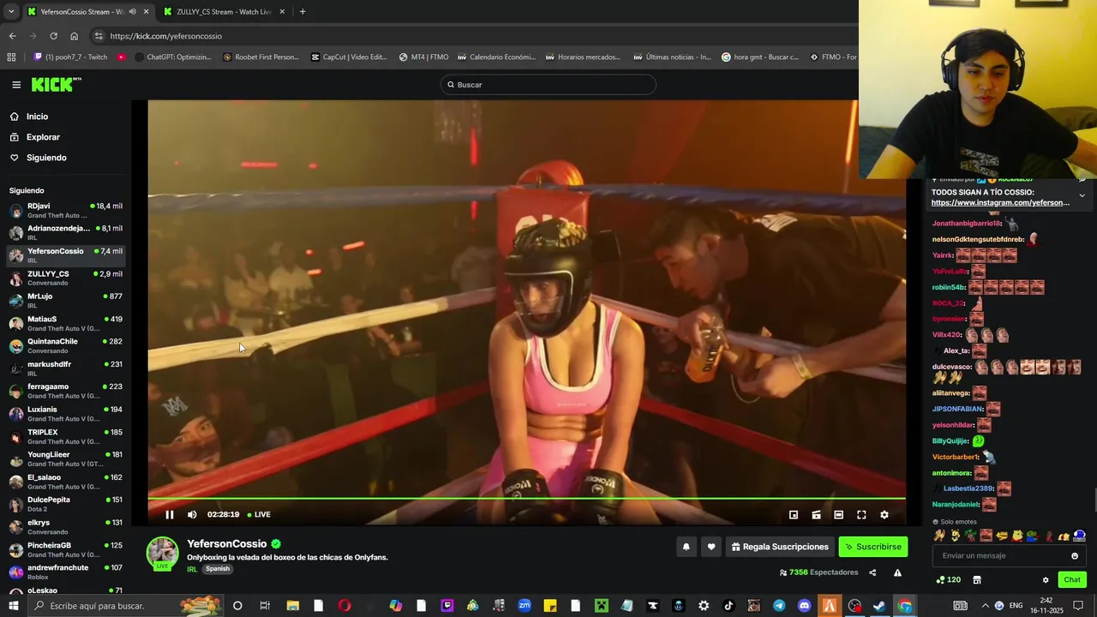The height and width of the screenshot is (617, 1097).
Task: Enable notifications with the bell button
Action: (686, 547)
